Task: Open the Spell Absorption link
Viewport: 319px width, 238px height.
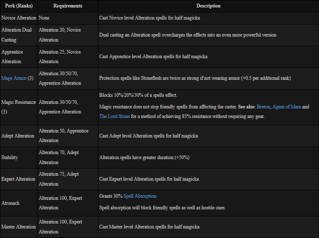Action: [x=140, y=196]
